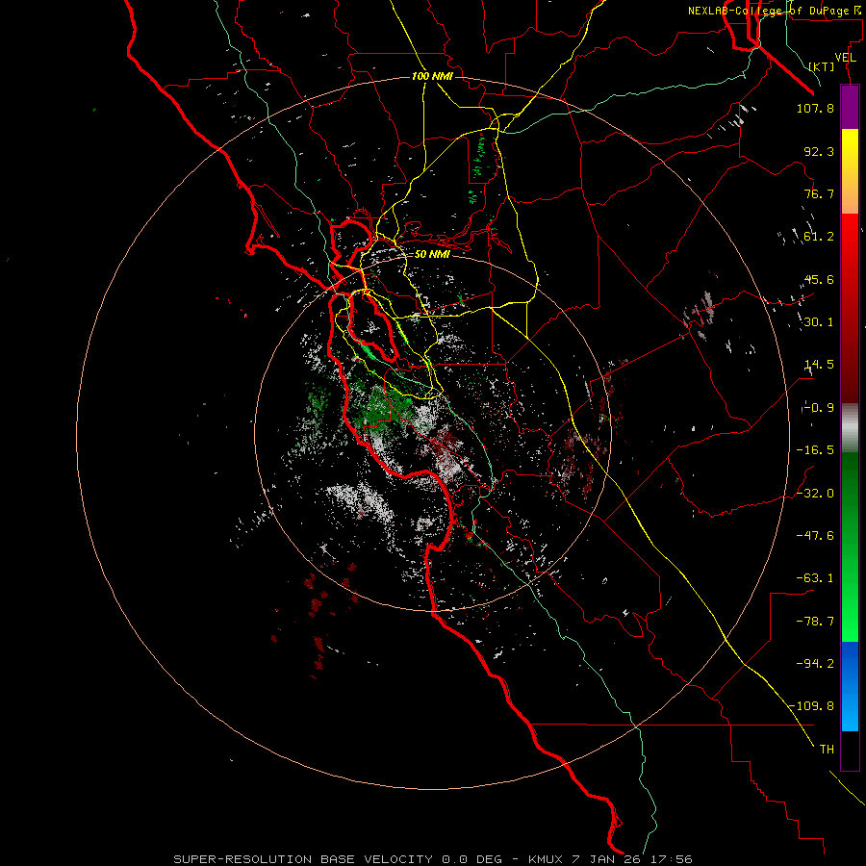Select the -0.9 velocity legend value
The height and width of the screenshot is (866, 866).
(819, 408)
